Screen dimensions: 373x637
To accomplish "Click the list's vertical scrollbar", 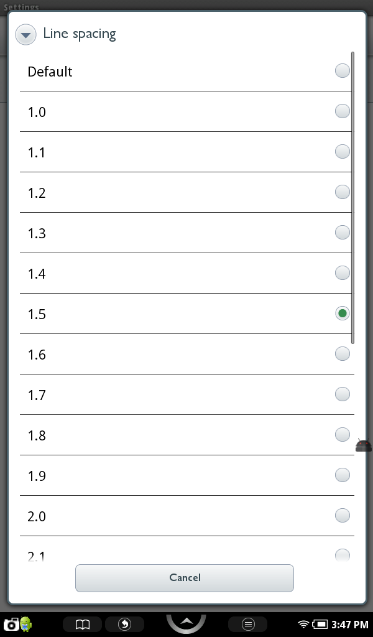I will point(352,198).
